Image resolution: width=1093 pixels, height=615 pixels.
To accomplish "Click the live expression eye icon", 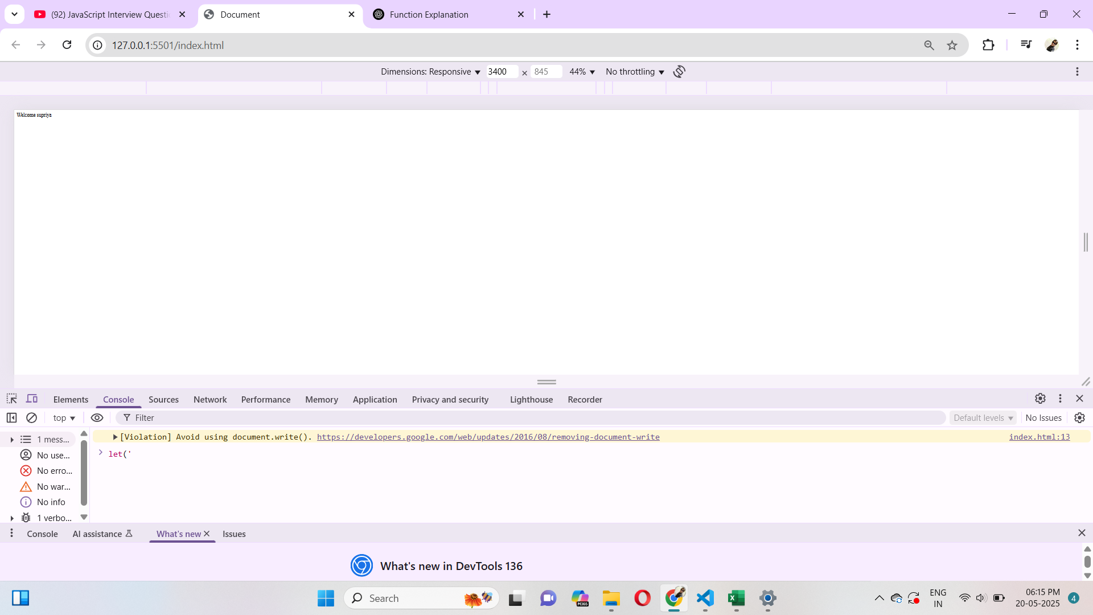I will coord(97,417).
